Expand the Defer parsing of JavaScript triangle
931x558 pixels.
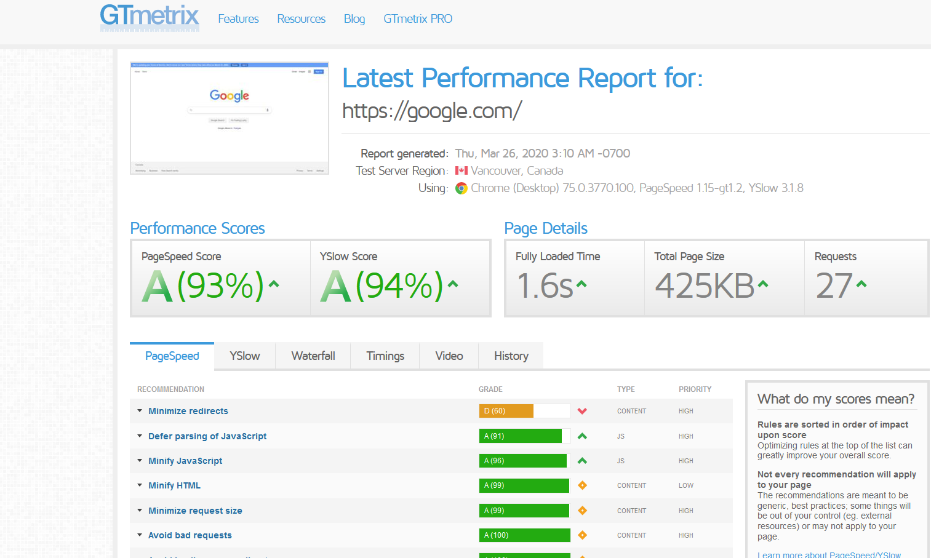coord(140,436)
